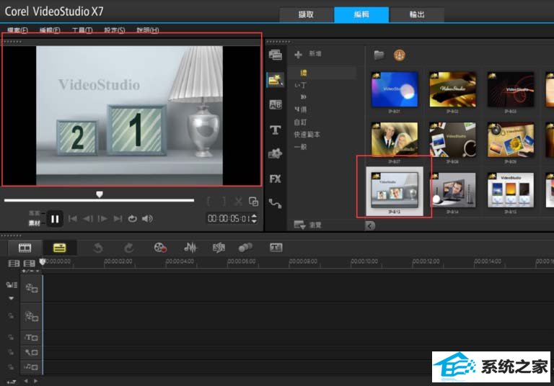The image size is (554, 386).
Task: Collapse the library navigation panel arrow
Action: (x=370, y=226)
